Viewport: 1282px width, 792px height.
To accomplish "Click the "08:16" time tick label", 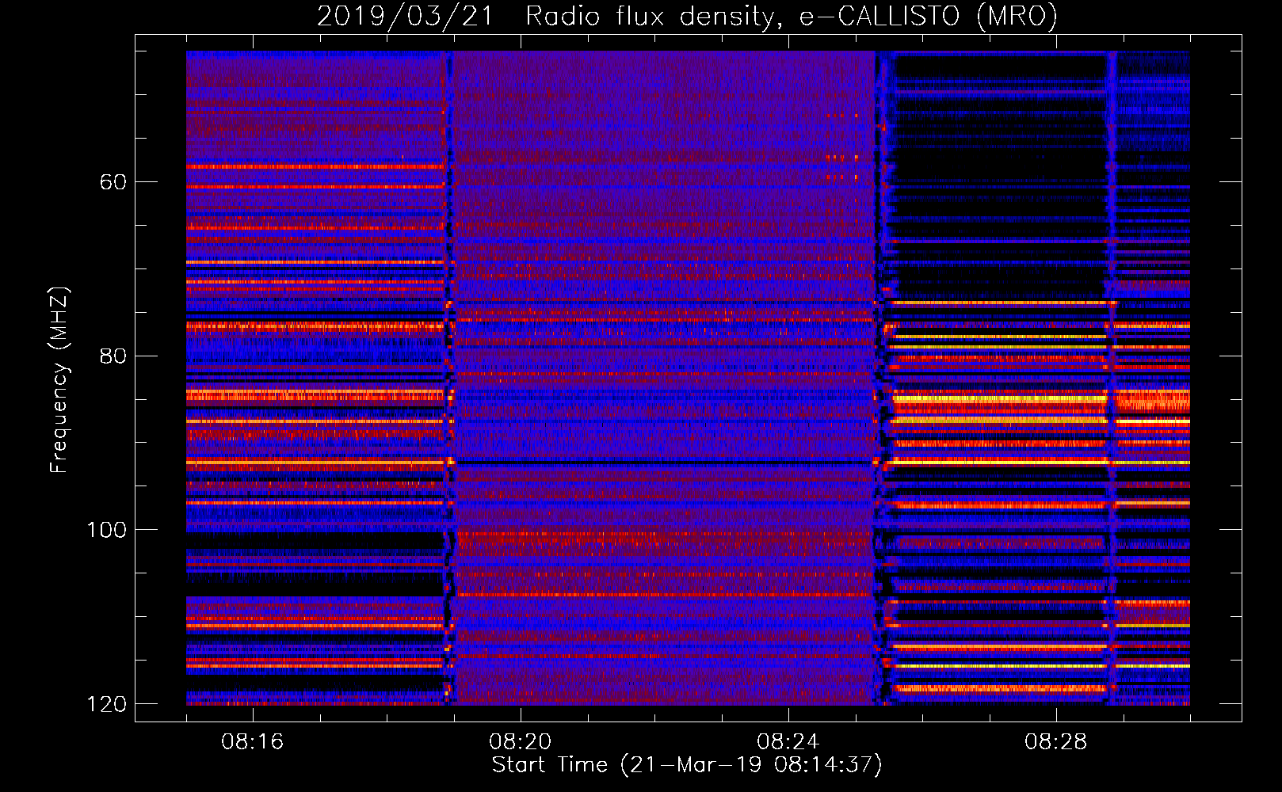I will coord(253,742).
